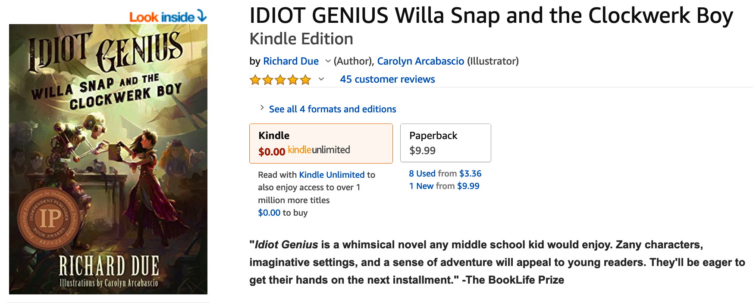Click the Kindle Unlimited link in description
753x303 pixels.
[x=332, y=175]
